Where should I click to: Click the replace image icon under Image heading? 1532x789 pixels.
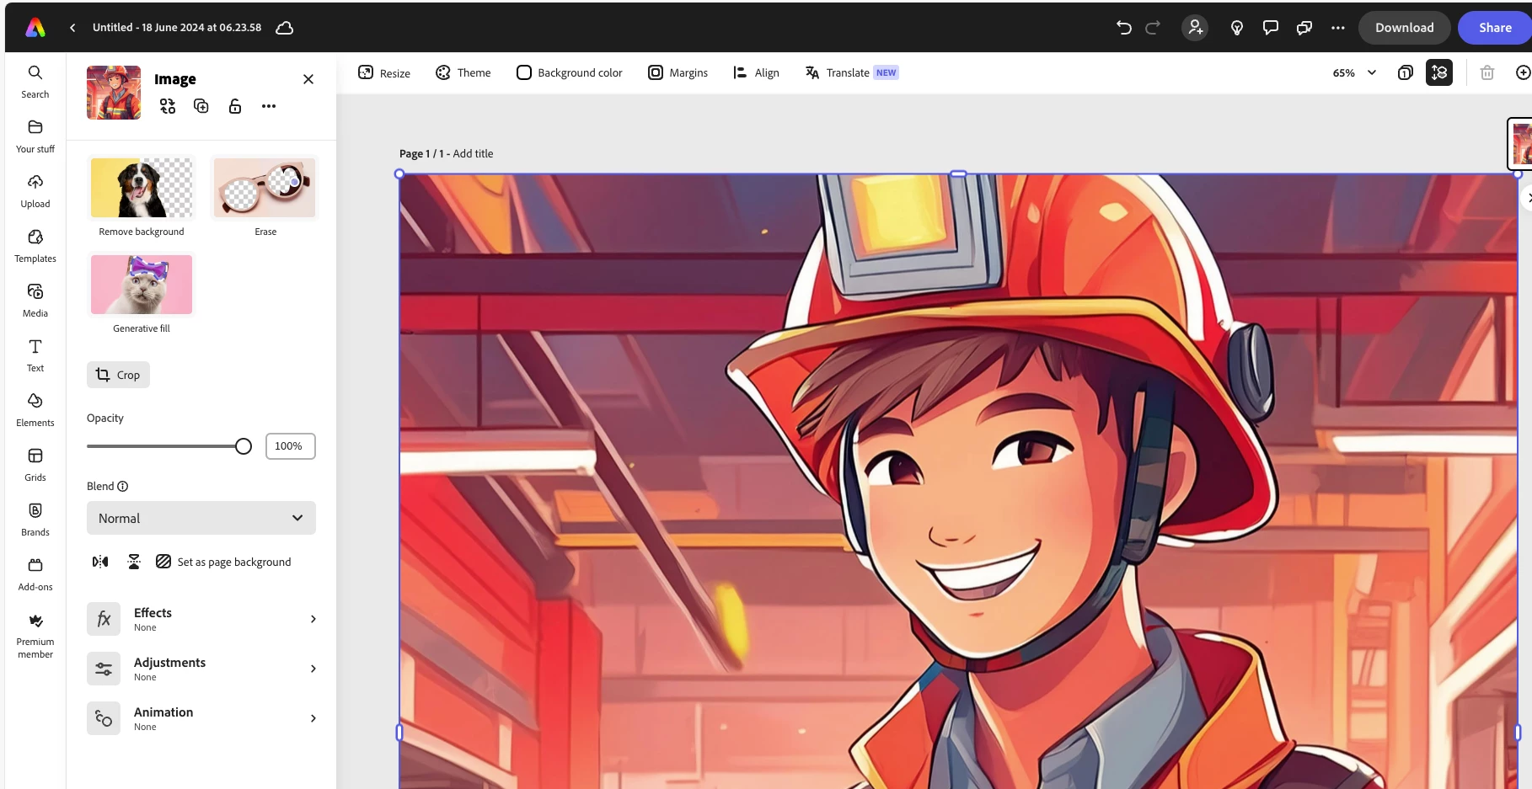(168, 106)
